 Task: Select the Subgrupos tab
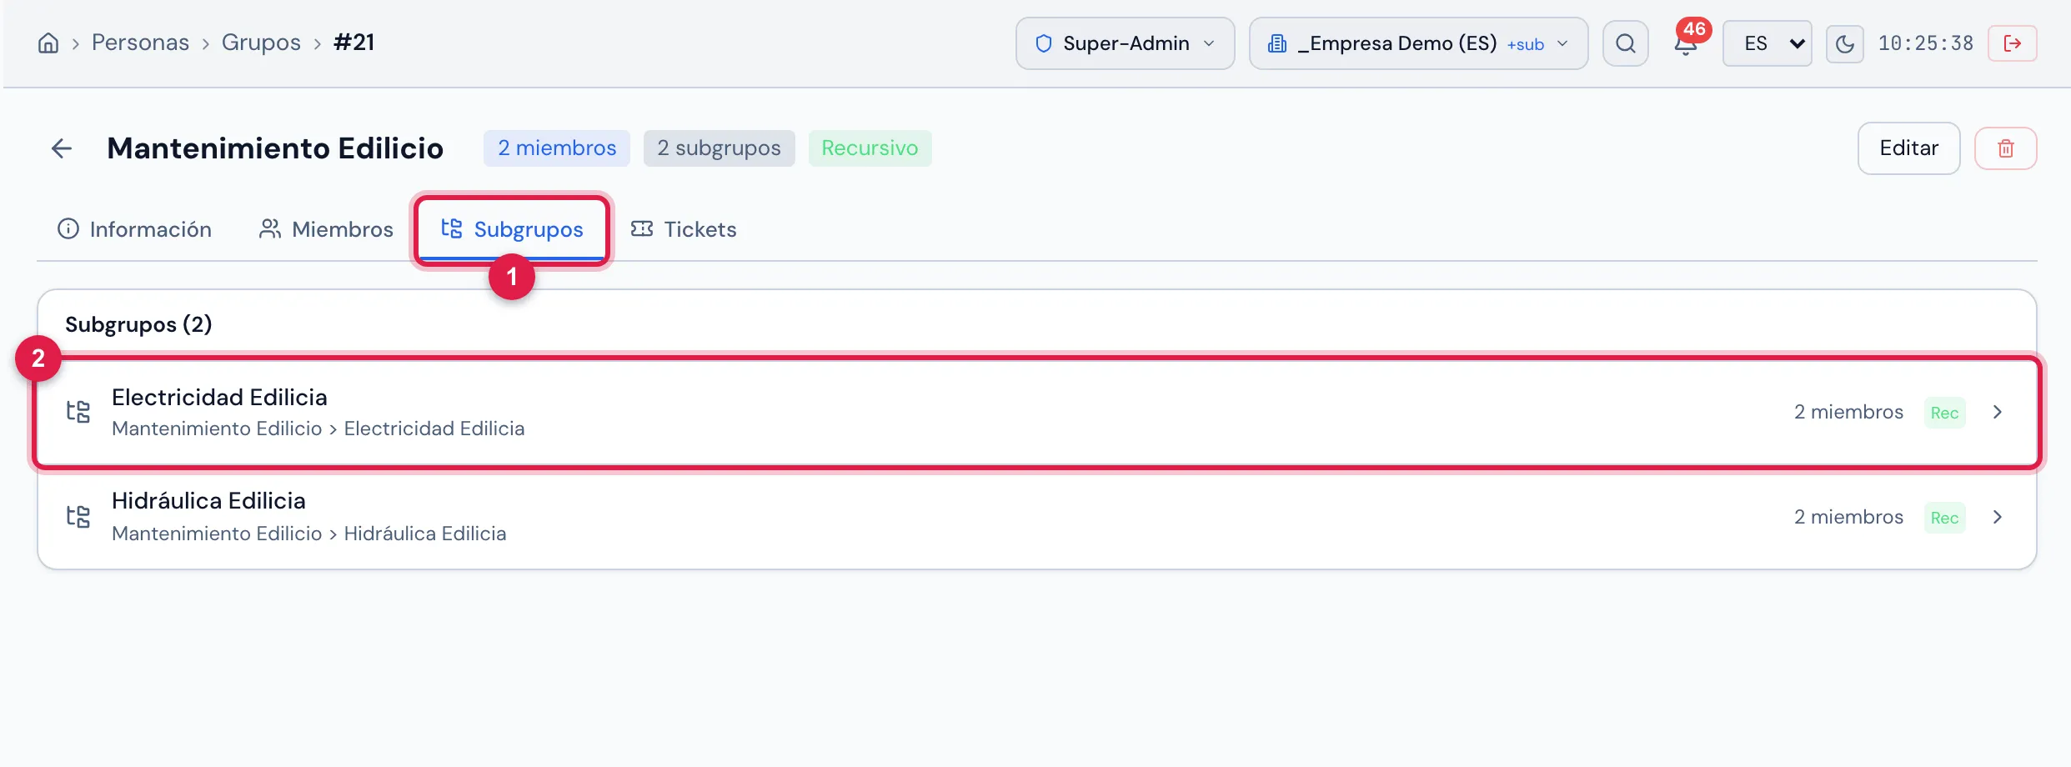(x=512, y=229)
